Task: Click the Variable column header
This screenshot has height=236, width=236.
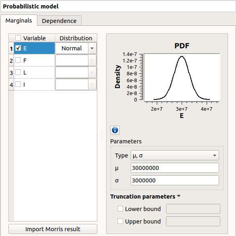Action: [34, 38]
